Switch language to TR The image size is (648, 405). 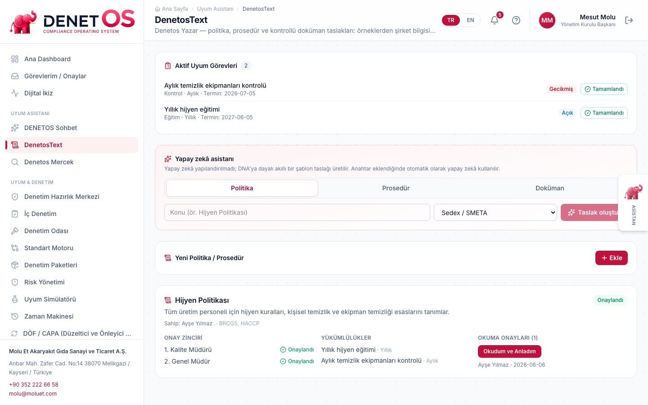click(x=451, y=20)
